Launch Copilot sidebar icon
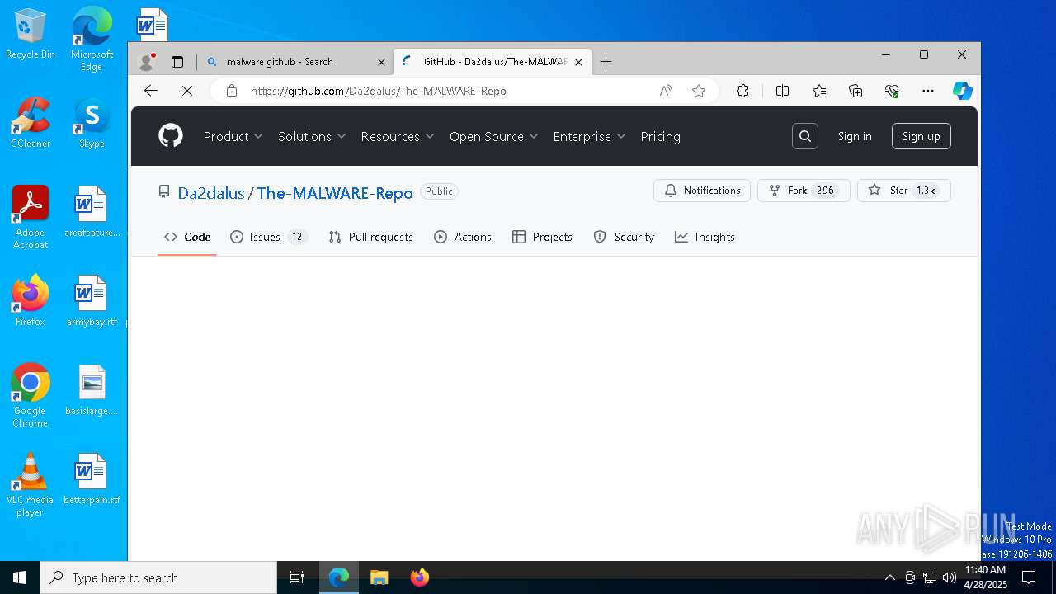 tap(963, 91)
